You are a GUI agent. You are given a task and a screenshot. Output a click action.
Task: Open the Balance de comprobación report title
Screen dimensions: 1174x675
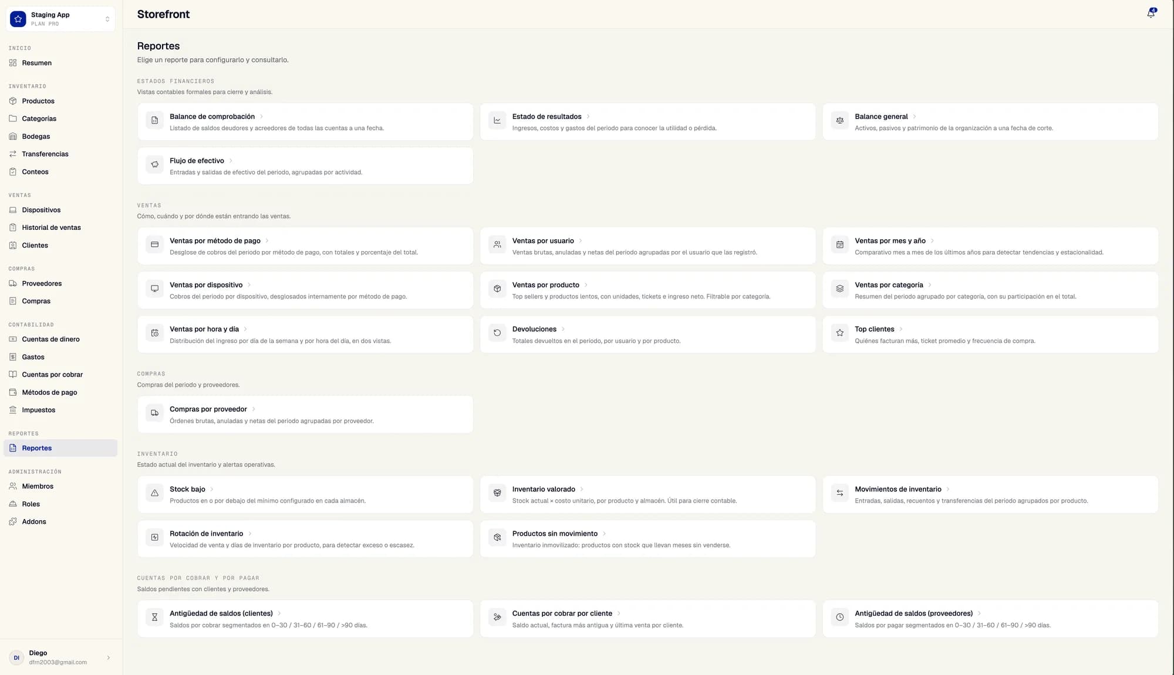click(212, 117)
